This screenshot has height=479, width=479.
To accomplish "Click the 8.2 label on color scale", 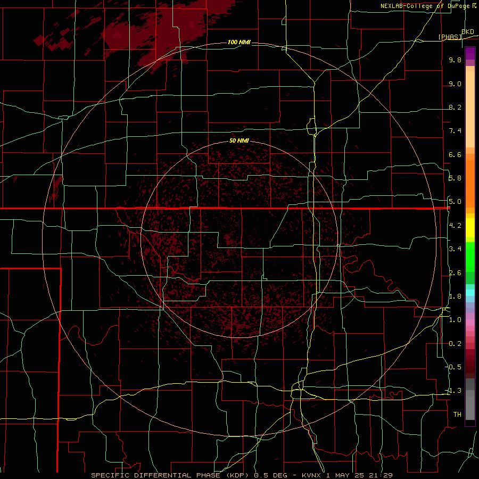I will pyautogui.click(x=455, y=107).
